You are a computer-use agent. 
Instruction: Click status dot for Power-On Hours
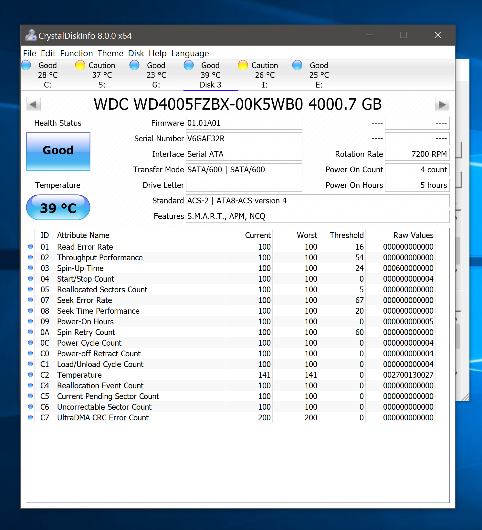[30, 321]
